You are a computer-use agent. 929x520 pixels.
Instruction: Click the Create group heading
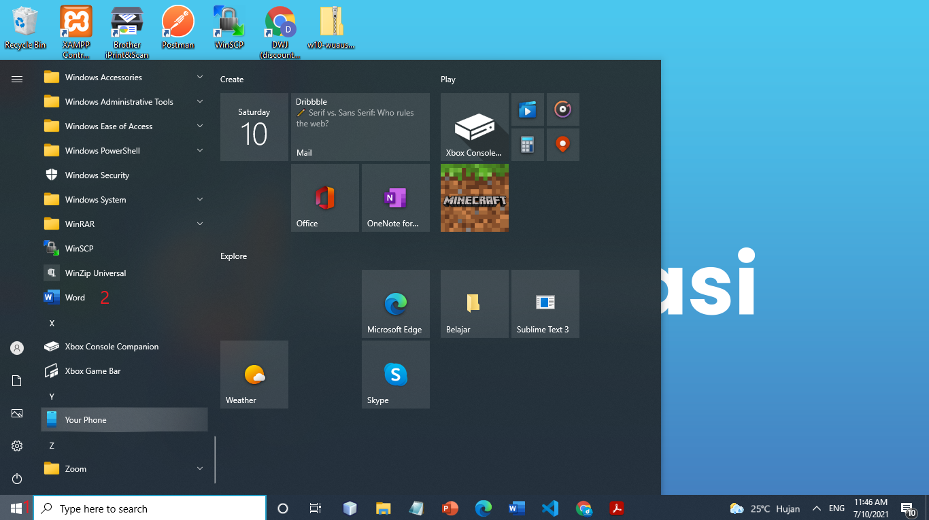[x=232, y=80]
